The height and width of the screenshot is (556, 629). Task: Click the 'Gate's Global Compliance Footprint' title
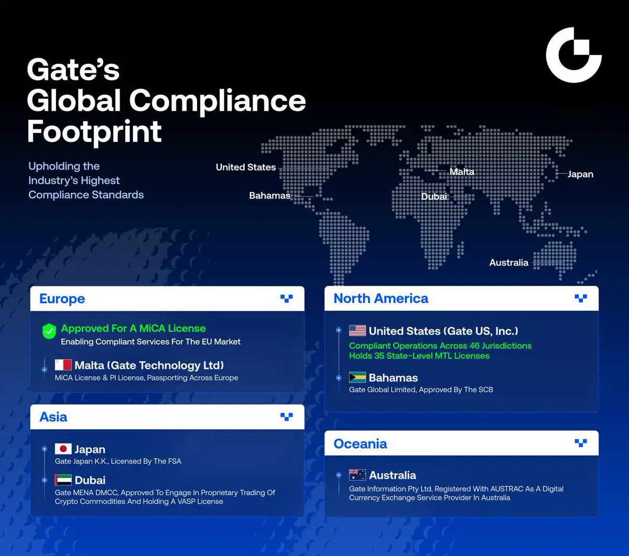(166, 100)
